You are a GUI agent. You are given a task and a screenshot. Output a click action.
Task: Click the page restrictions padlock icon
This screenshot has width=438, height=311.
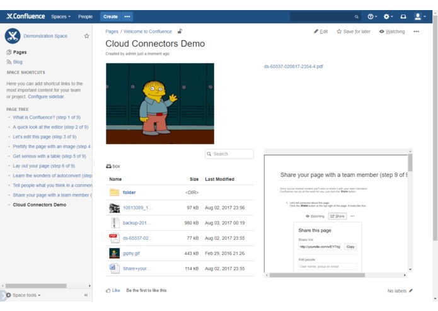coord(180,31)
